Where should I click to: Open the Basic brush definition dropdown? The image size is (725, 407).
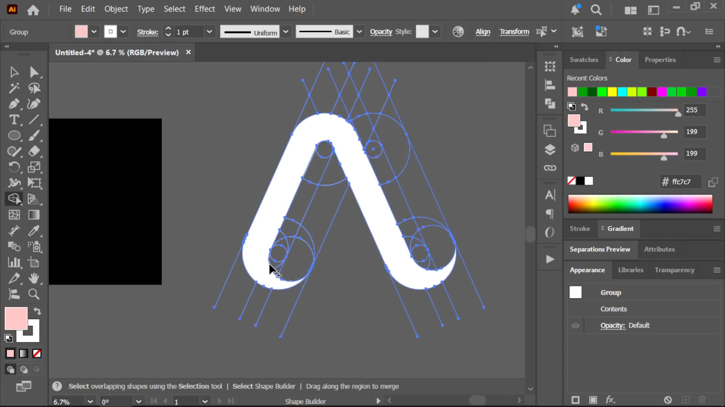click(x=359, y=32)
